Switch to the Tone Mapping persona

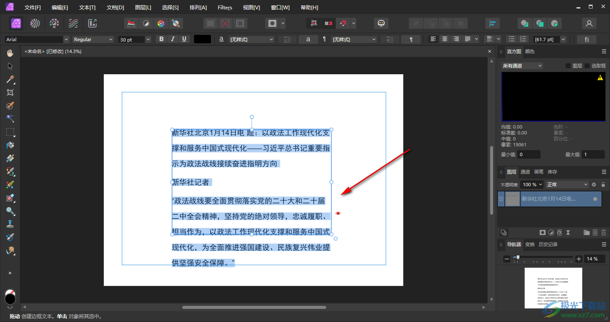point(73,23)
